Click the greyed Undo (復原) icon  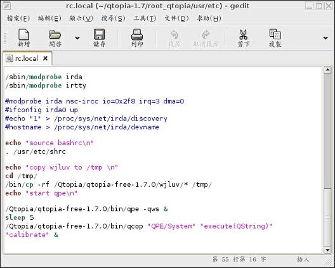(174, 35)
